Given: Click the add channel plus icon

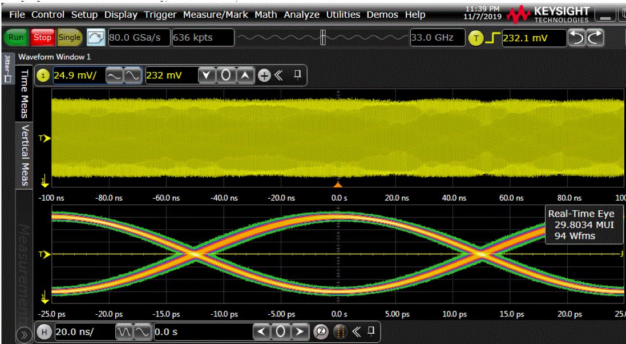Looking at the screenshot, I should 264,75.
